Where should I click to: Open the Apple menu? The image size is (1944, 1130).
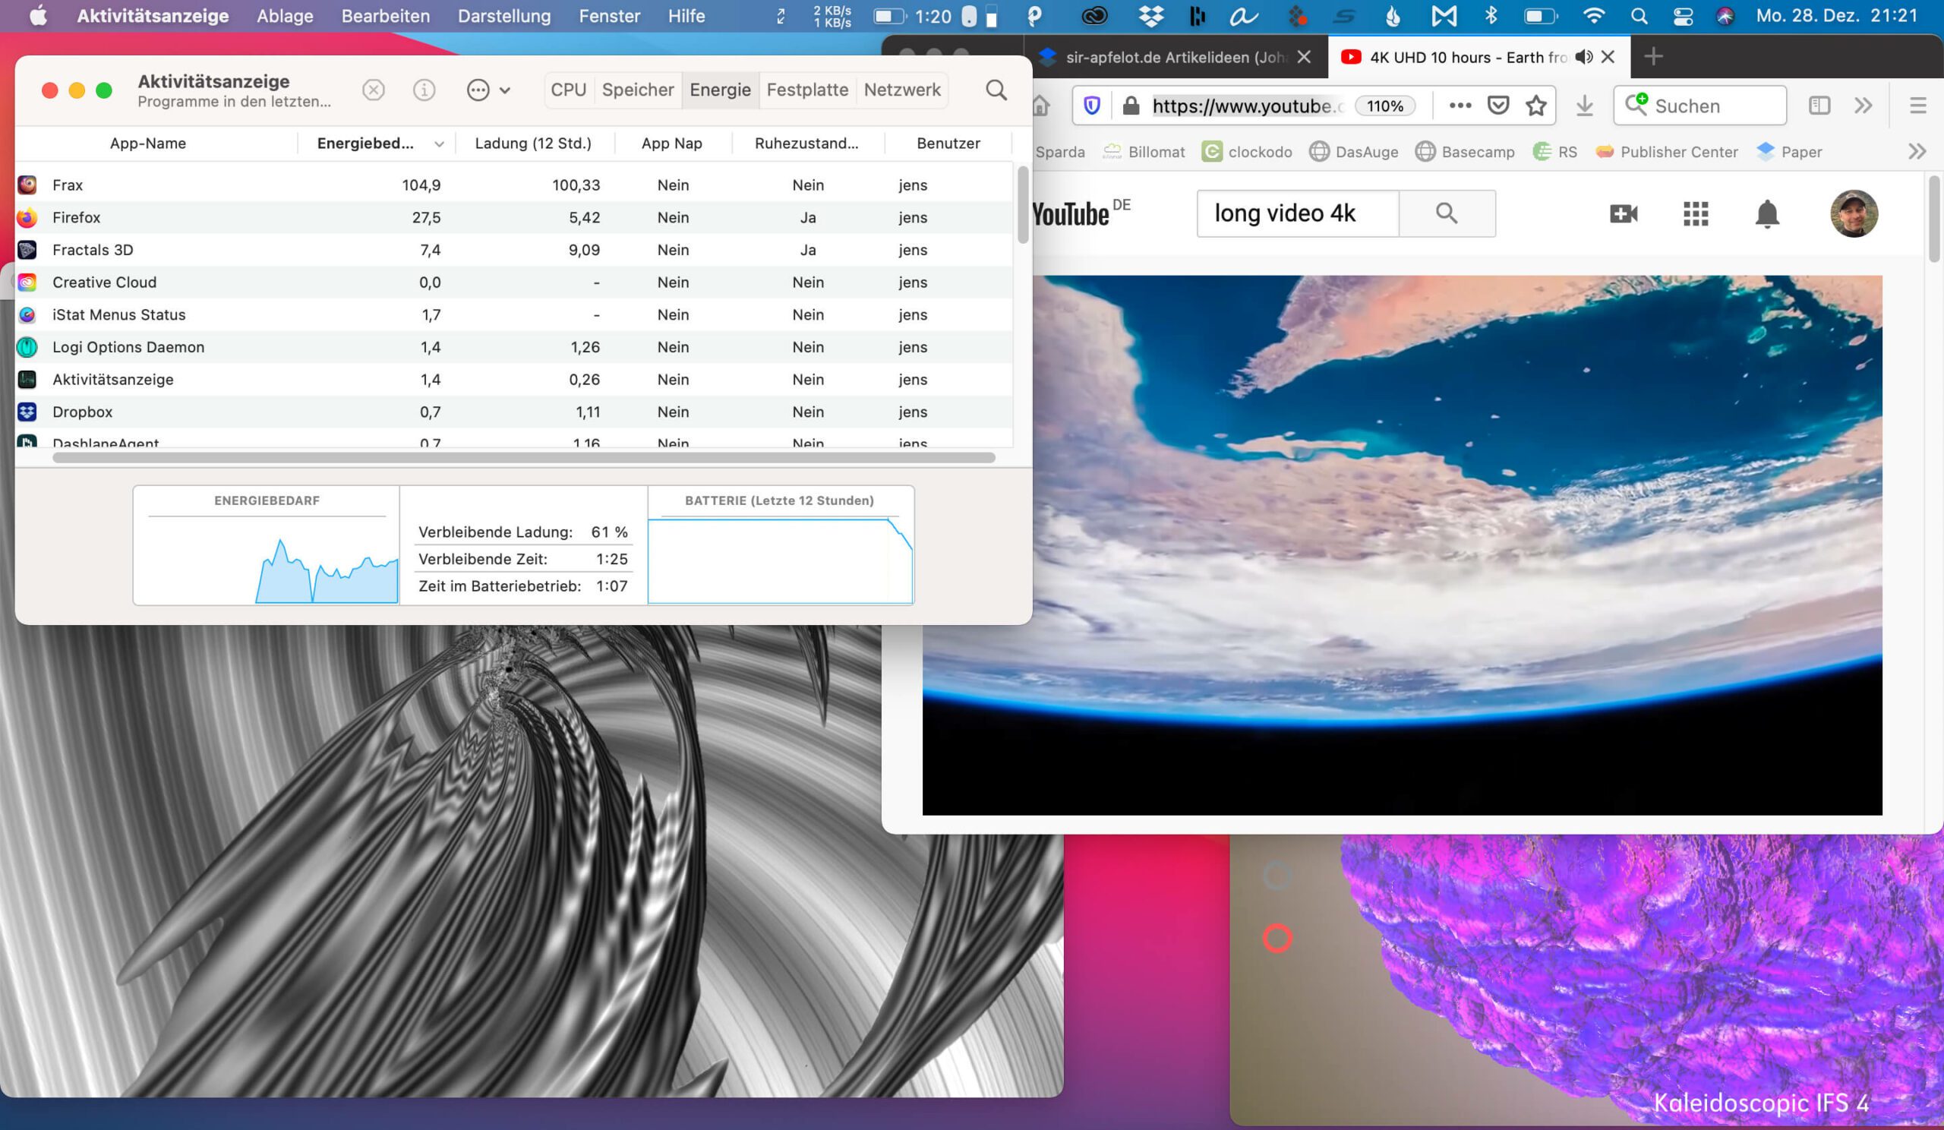point(38,15)
